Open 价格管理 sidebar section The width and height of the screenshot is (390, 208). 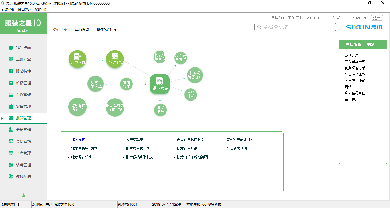(x=23, y=83)
